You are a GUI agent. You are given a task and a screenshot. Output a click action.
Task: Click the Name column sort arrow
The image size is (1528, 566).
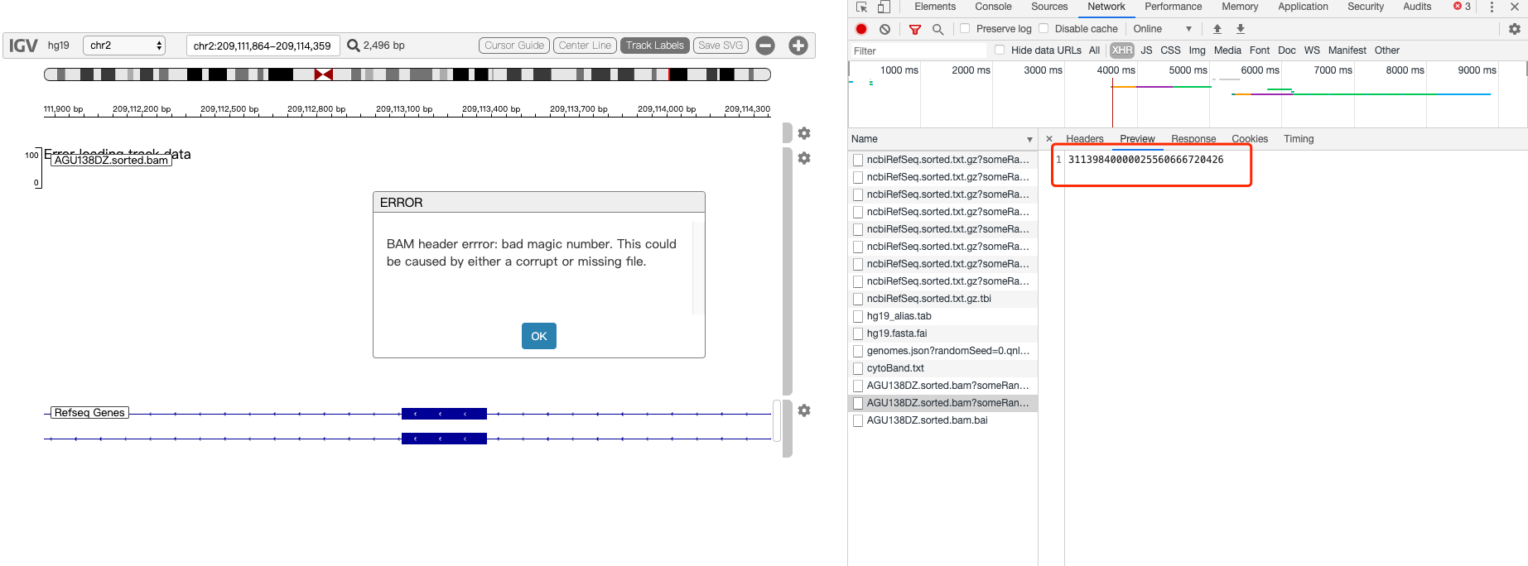[1029, 139]
